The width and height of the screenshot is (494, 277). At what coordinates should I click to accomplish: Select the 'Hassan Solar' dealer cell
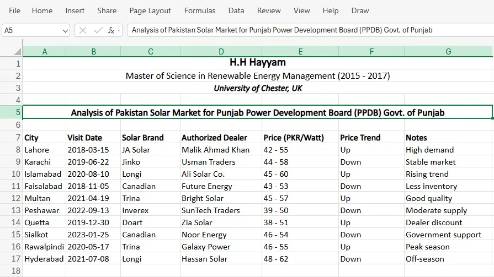click(221, 259)
